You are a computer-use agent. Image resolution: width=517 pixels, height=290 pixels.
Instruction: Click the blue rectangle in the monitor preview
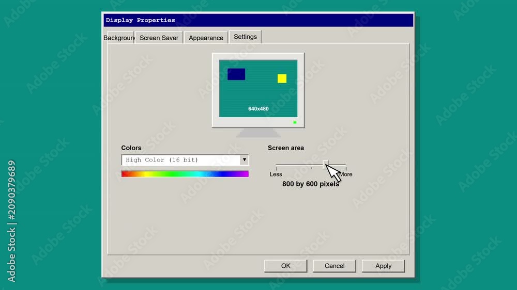pos(236,74)
